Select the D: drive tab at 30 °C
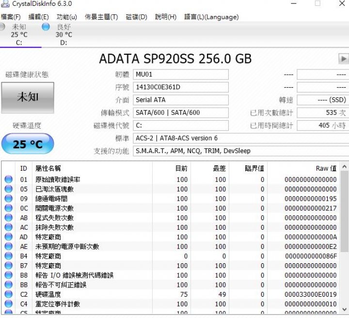Viewport: 349px width, 318px height. click(63, 34)
